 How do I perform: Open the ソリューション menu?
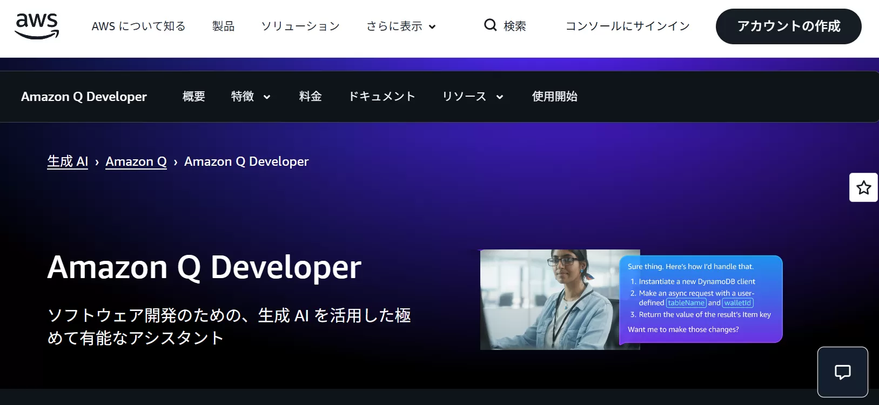pos(300,26)
